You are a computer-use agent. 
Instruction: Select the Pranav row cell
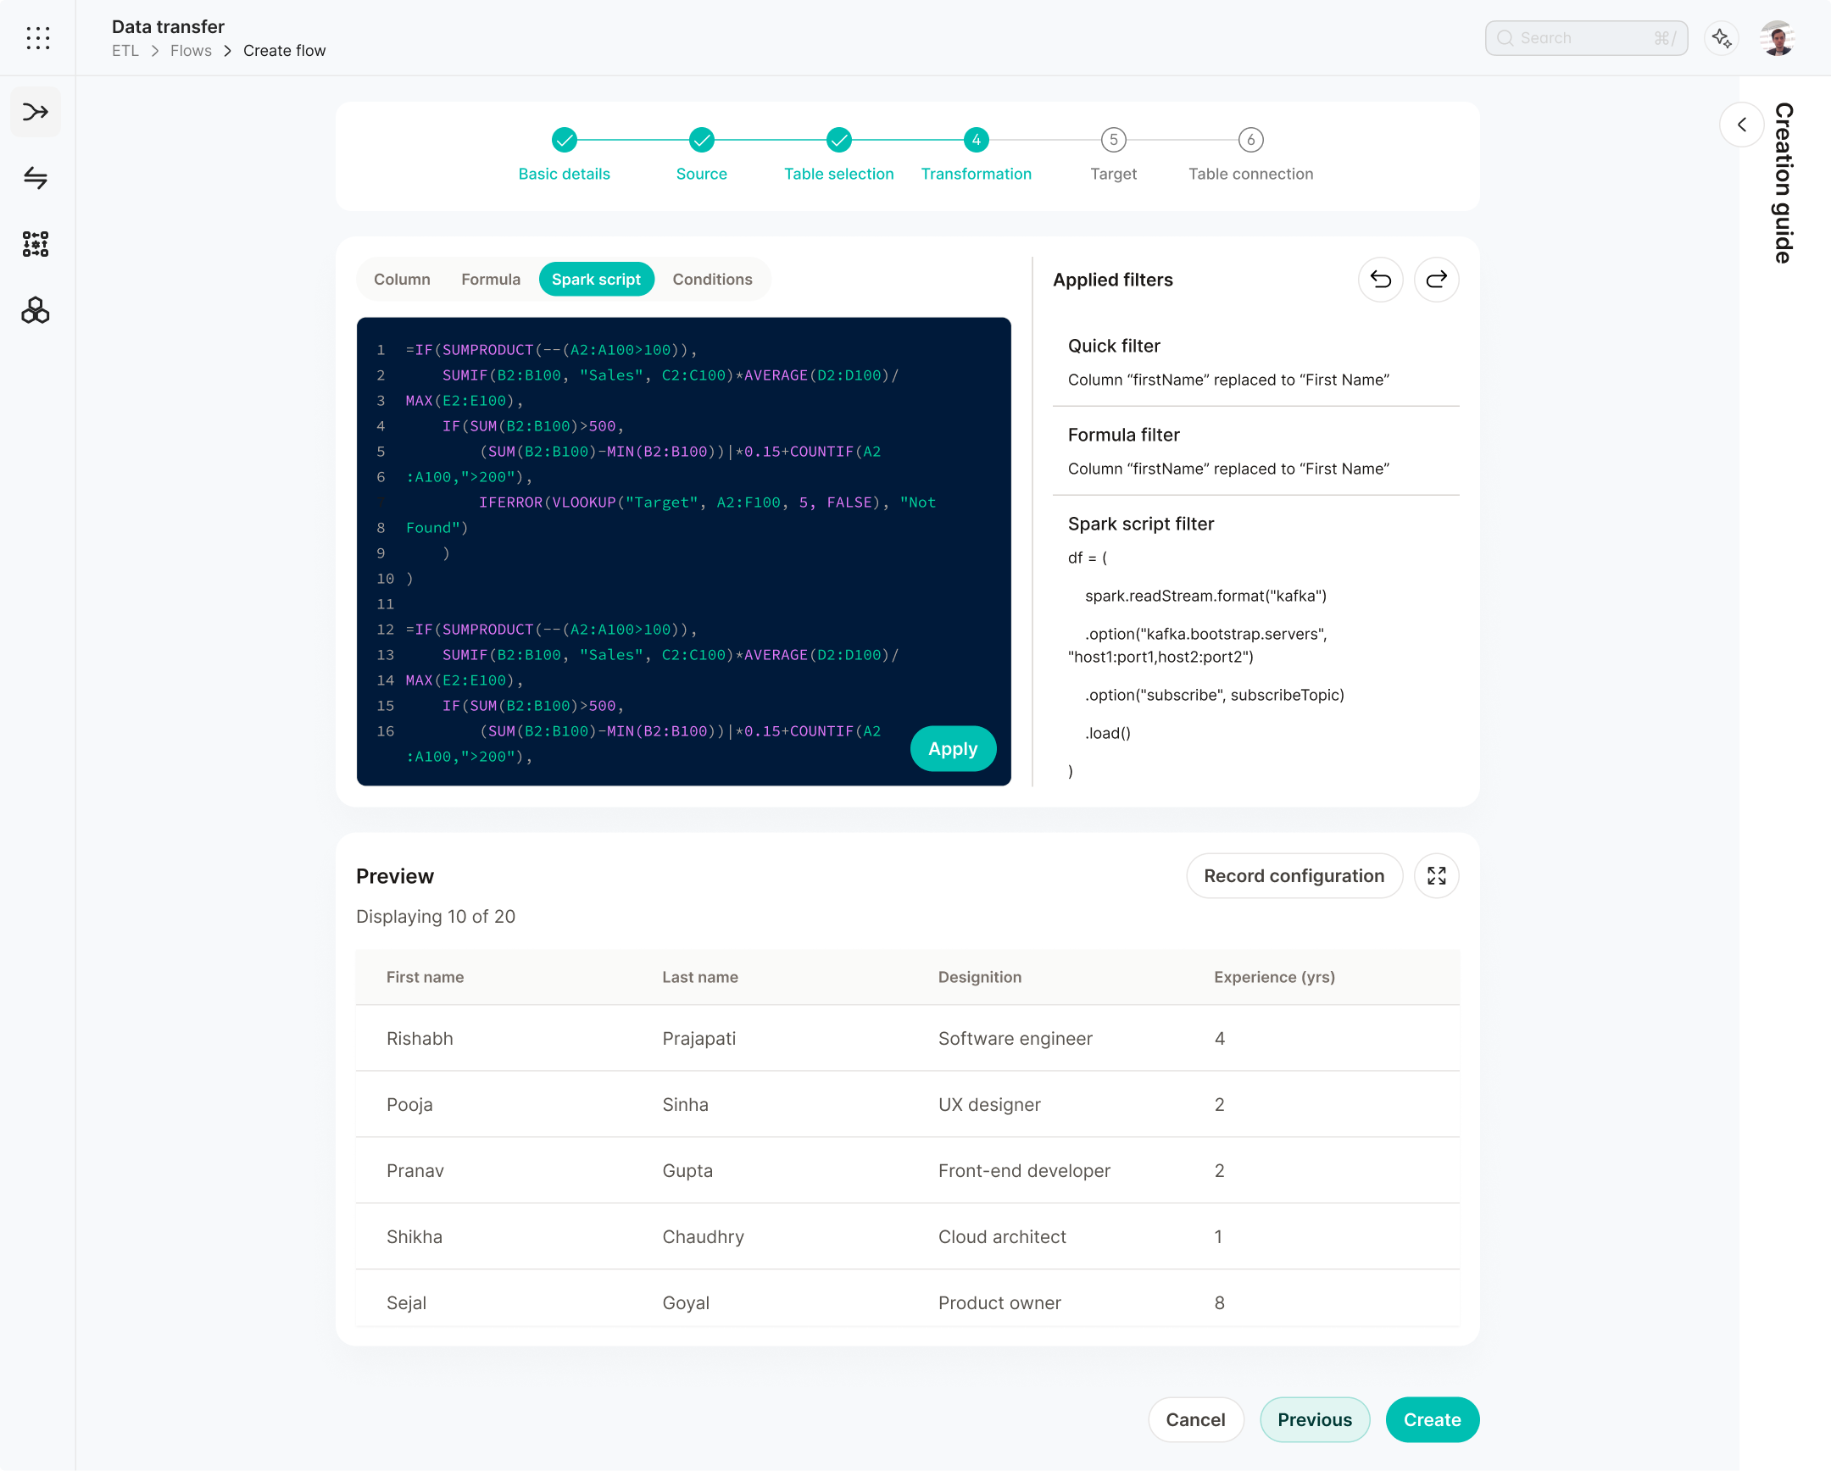(x=415, y=1170)
